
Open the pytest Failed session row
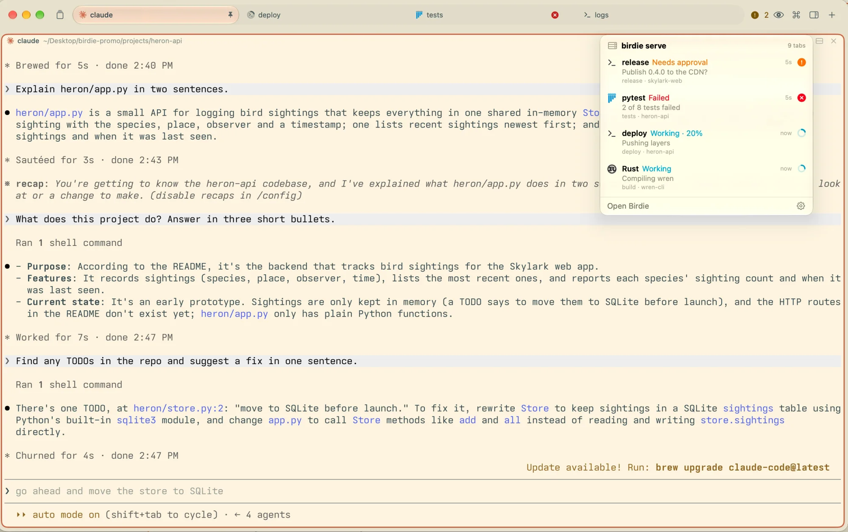[706, 107]
